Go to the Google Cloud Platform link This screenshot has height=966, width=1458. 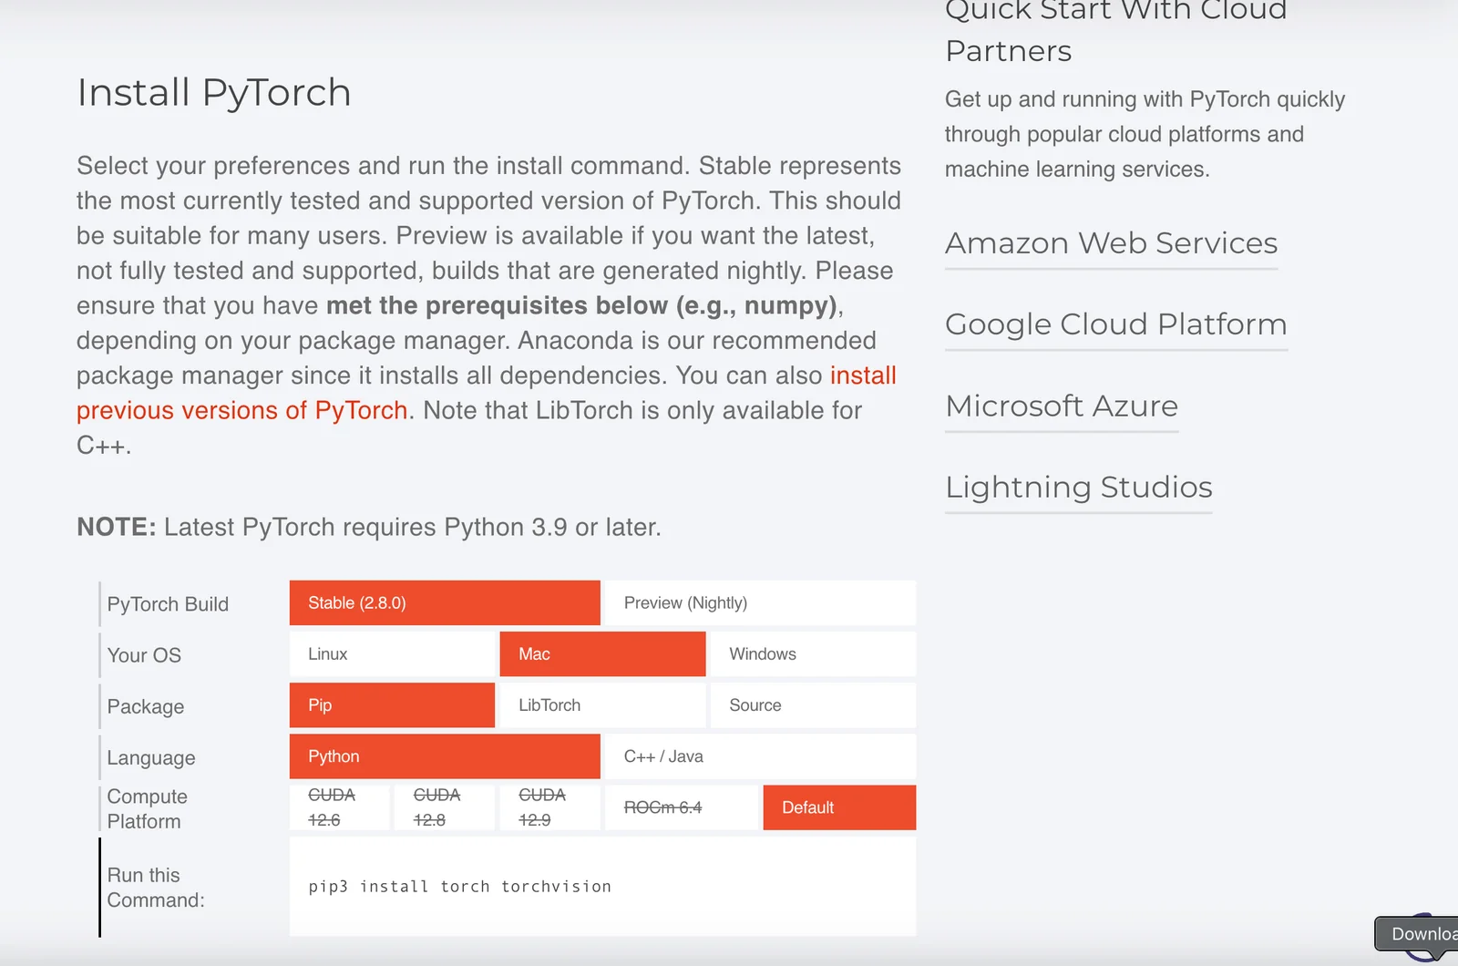[x=1115, y=325]
